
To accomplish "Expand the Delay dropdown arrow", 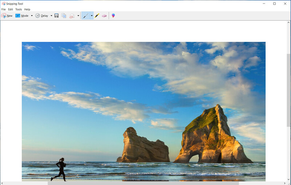I will (51, 16).
